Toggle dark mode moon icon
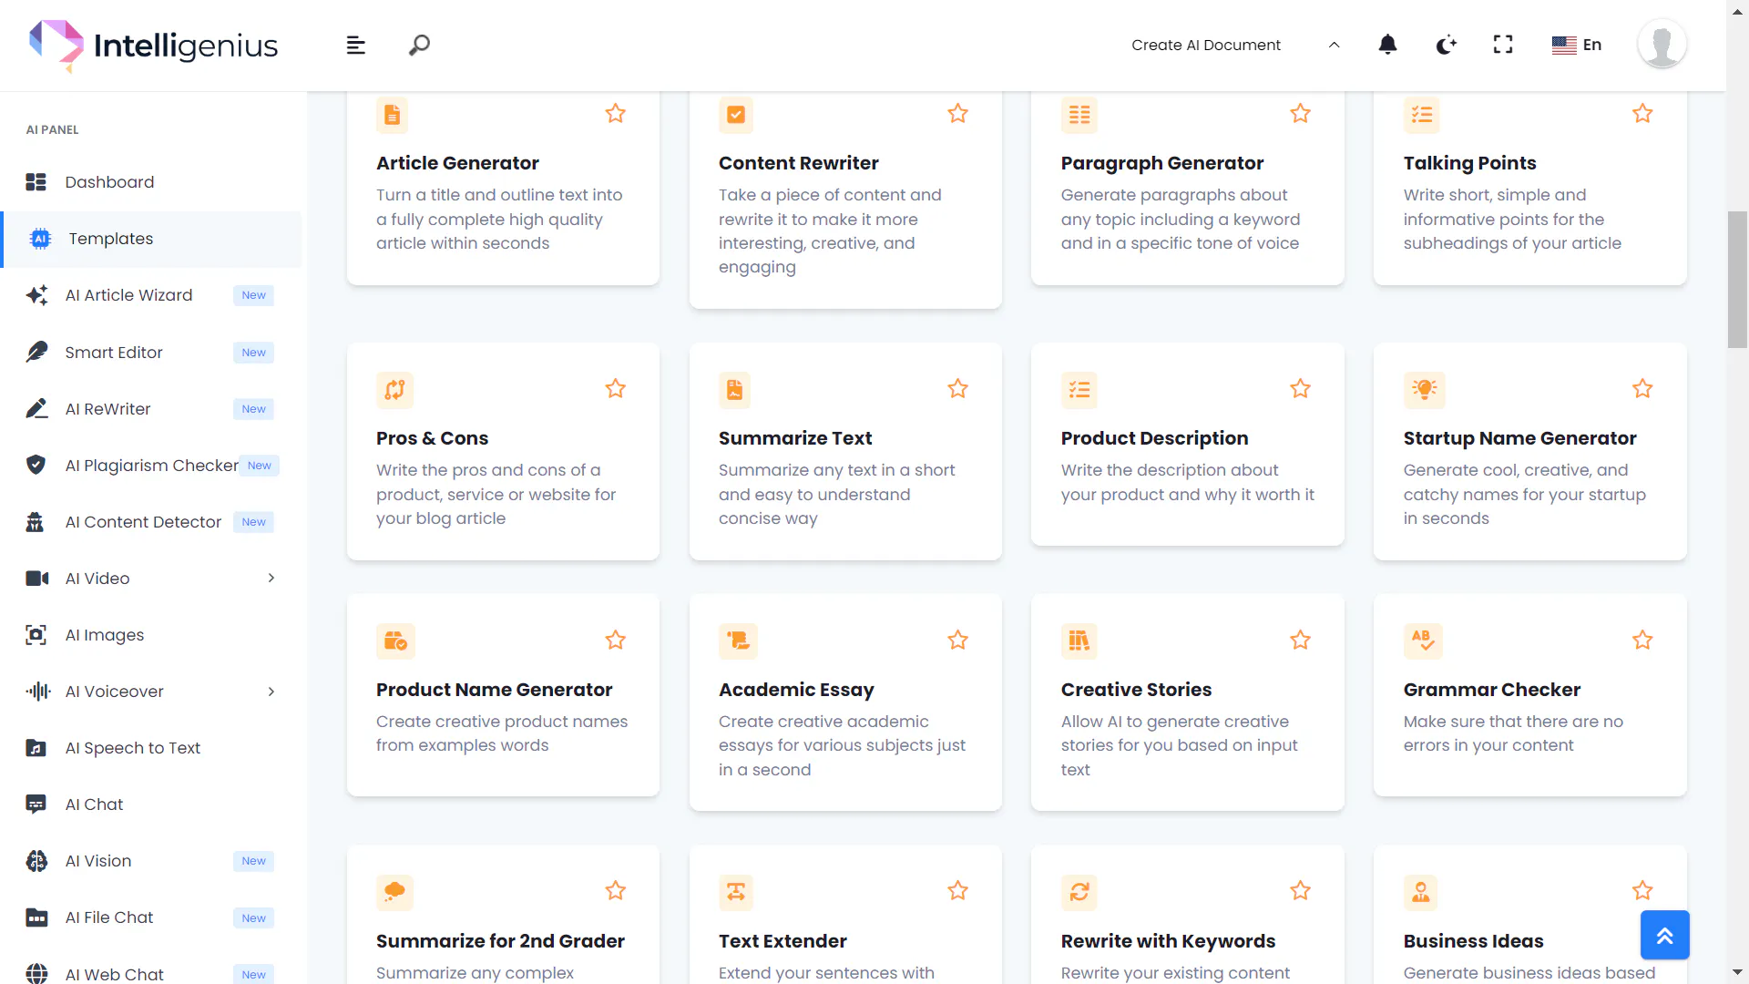The height and width of the screenshot is (984, 1749). click(x=1446, y=45)
